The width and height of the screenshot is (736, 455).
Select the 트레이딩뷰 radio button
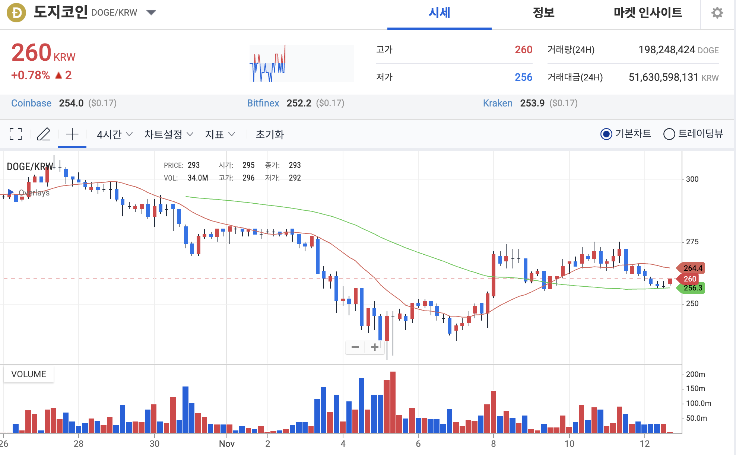click(669, 134)
